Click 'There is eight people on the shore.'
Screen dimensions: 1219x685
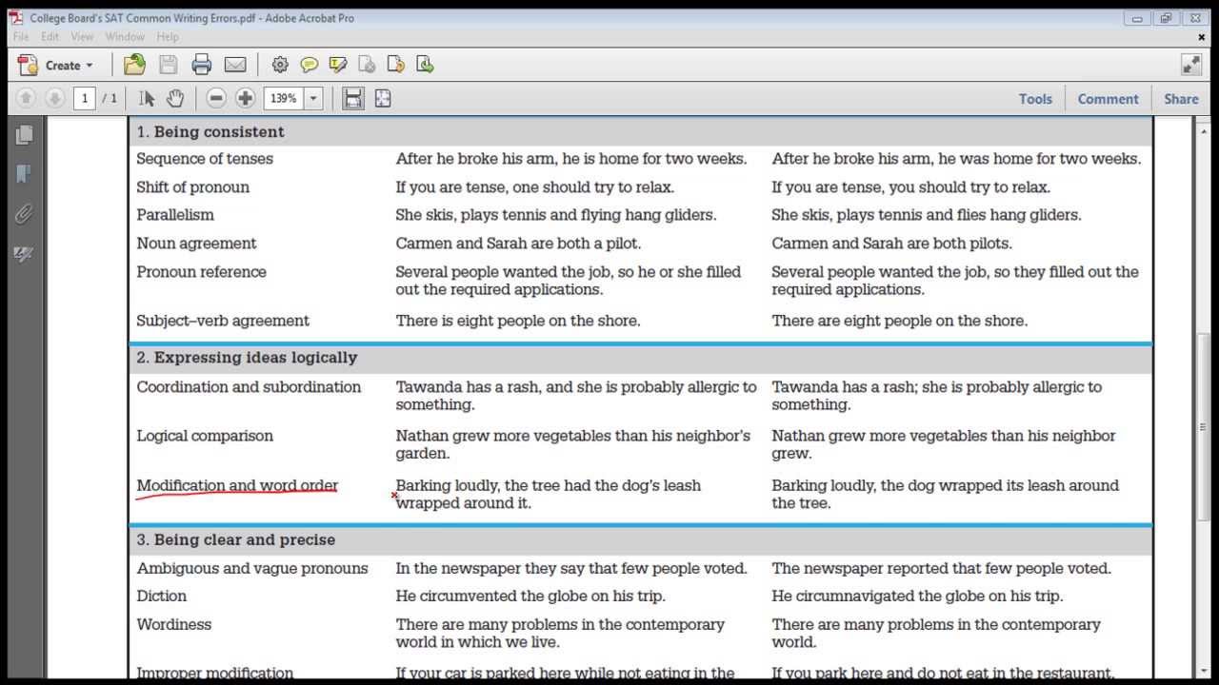tap(518, 321)
